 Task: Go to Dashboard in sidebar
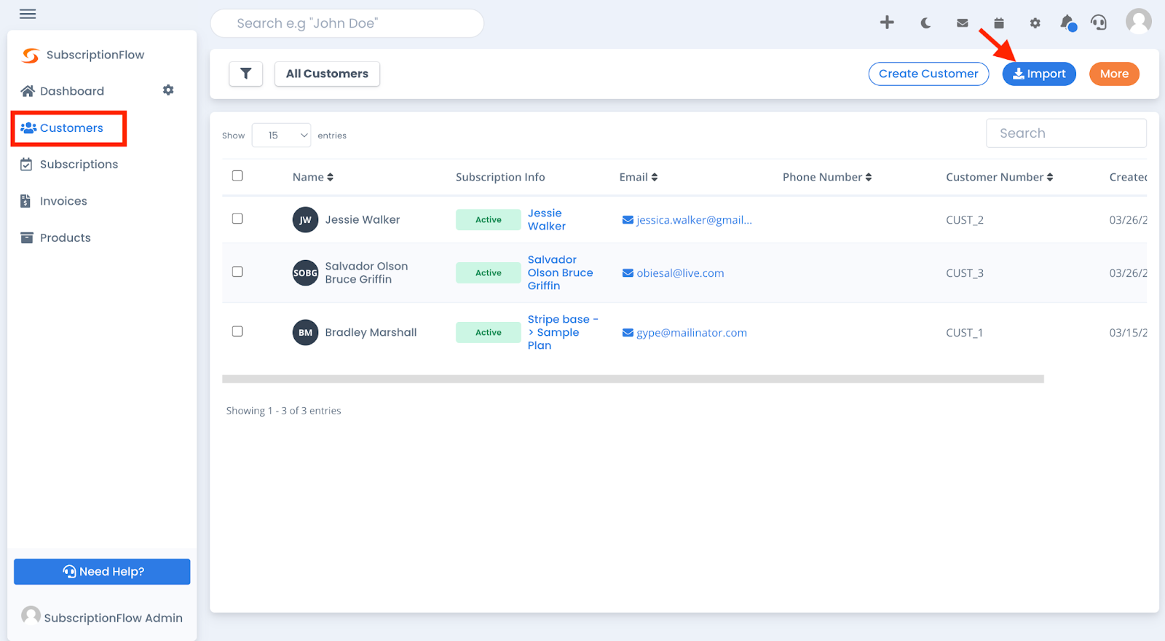click(x=63, y=91)
